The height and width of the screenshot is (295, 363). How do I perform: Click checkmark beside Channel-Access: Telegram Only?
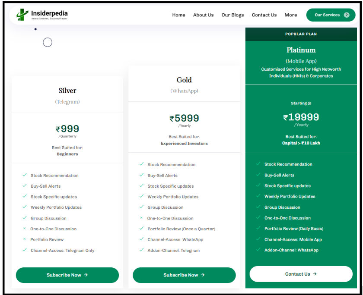[x=25, y=250]
